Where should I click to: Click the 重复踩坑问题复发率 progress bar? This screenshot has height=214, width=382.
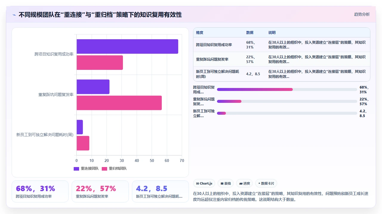(287, 101)
